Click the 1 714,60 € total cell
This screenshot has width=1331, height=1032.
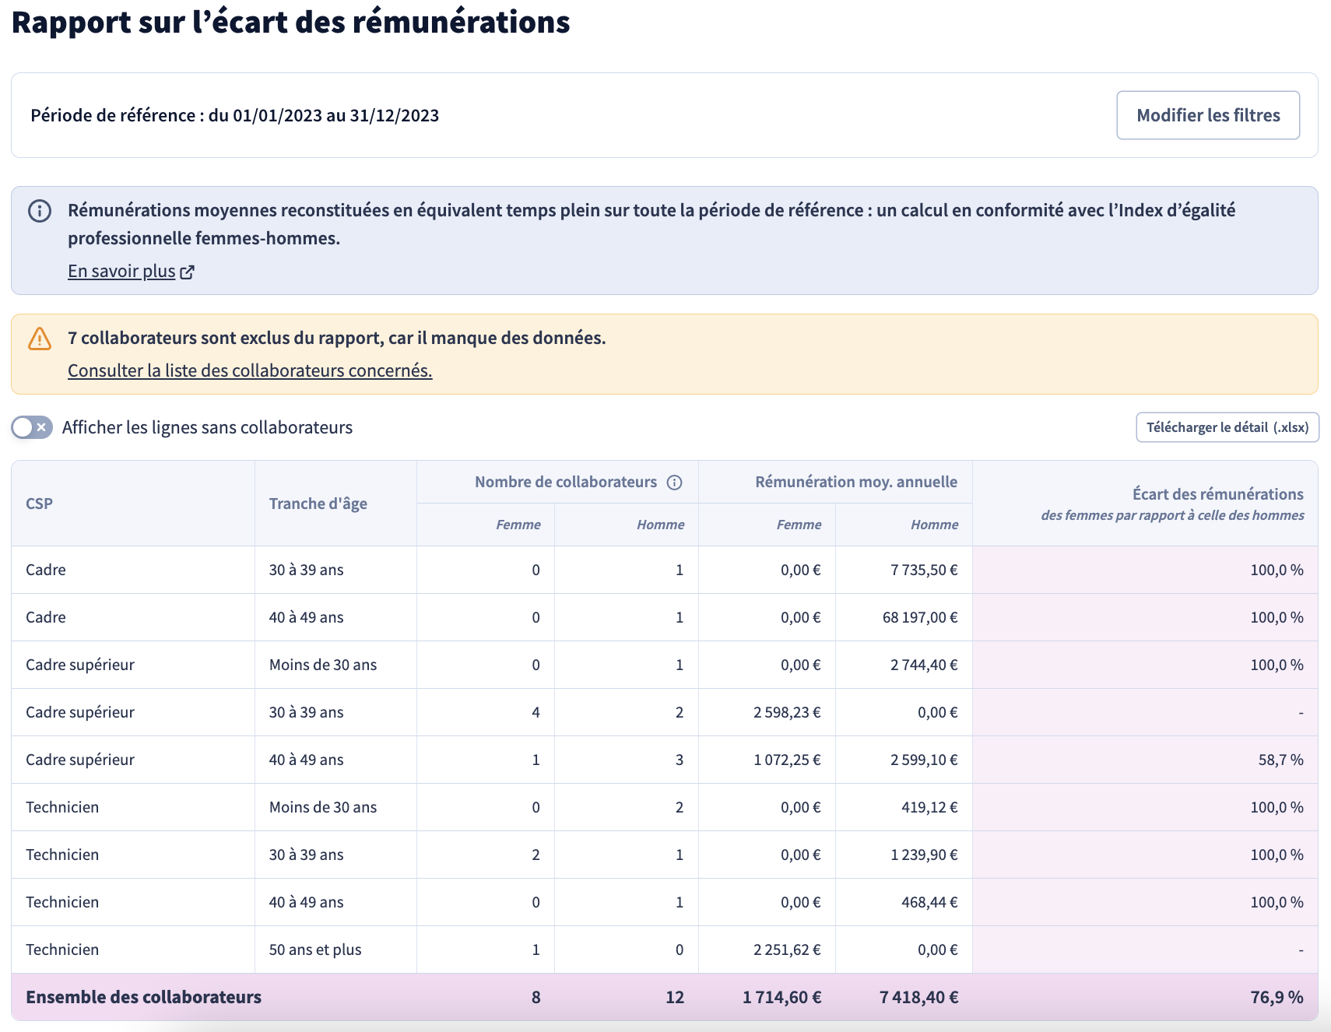pyautogui.click(x=781, y=997)
